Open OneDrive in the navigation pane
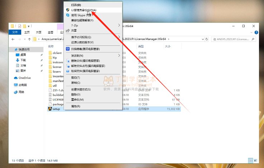Viewport: 264px width, 168px height. 24,78
